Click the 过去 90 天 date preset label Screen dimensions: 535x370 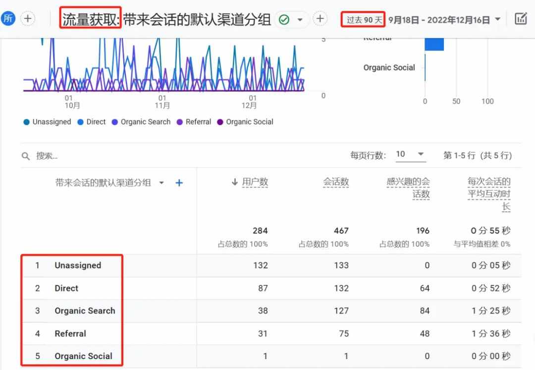[x=364, y=20]
